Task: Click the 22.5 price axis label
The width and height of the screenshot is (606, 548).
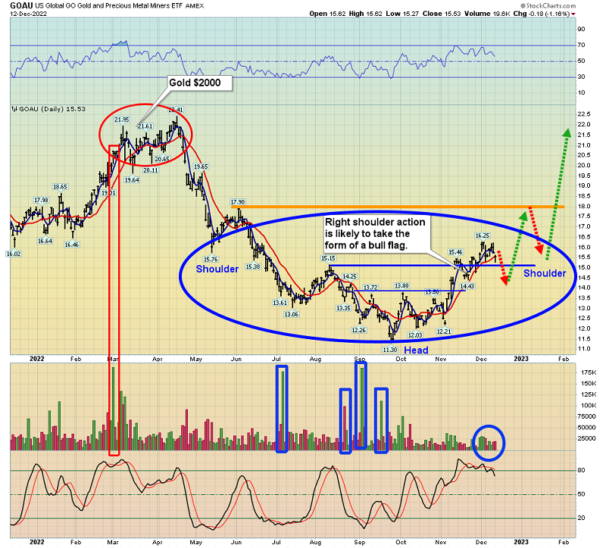Action: [x=583, y=114]
